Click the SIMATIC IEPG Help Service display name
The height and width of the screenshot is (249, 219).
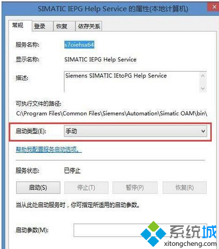101,60
